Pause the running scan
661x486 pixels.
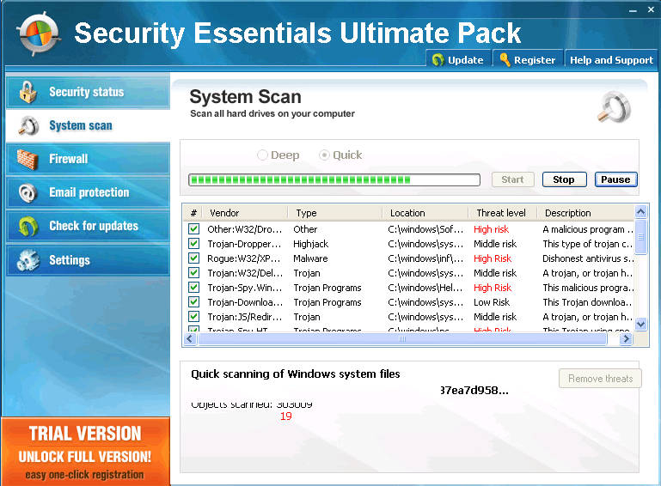coord(615,179)
